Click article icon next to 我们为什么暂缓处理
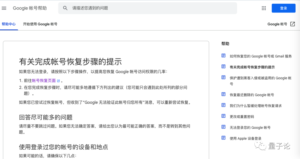This screenshot has width=300, height=159. pyautogui.click(x=223, y=105)
